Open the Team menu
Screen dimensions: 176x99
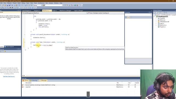(28, 3)
